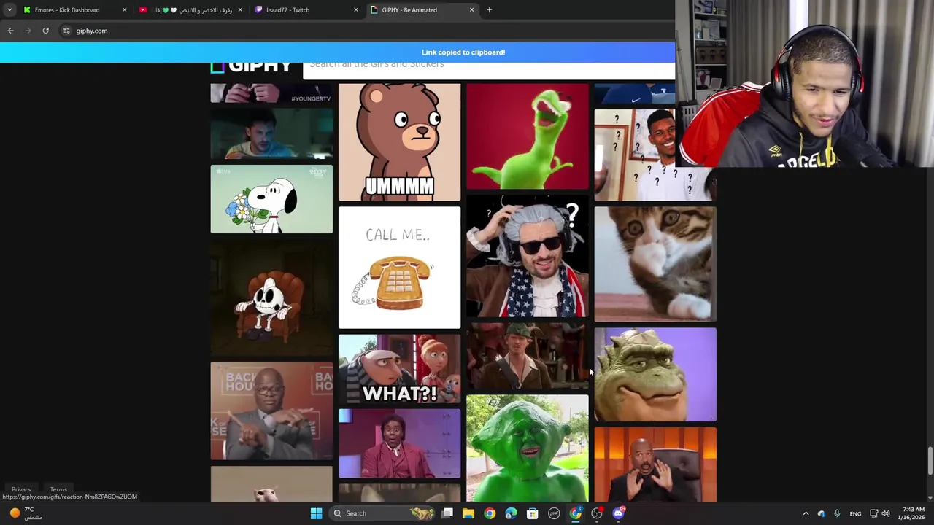Open the UMMMM bear GIF
Screen dimensions: 934x525
399,142
